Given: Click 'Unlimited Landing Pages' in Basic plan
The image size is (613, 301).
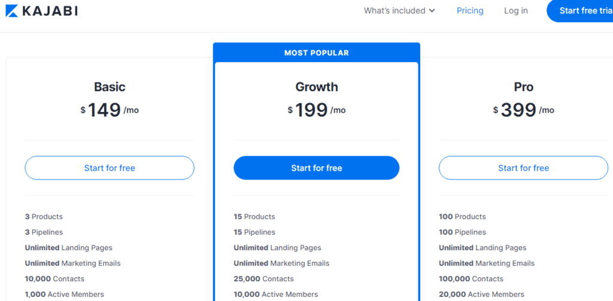Looking at the screenshot, I should [69, 248].
